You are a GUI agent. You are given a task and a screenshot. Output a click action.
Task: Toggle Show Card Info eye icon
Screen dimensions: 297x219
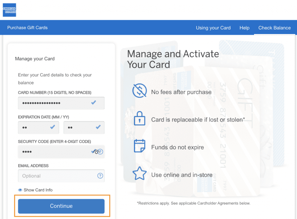tap(20, 190)
